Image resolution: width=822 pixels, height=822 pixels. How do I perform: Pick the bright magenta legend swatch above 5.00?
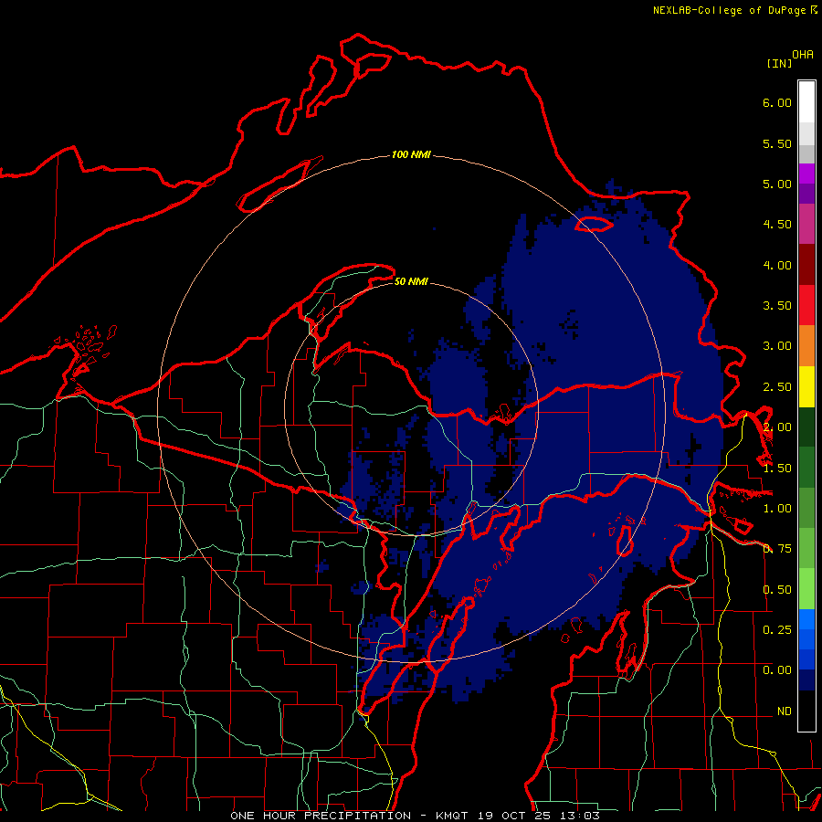coord(806,174)
